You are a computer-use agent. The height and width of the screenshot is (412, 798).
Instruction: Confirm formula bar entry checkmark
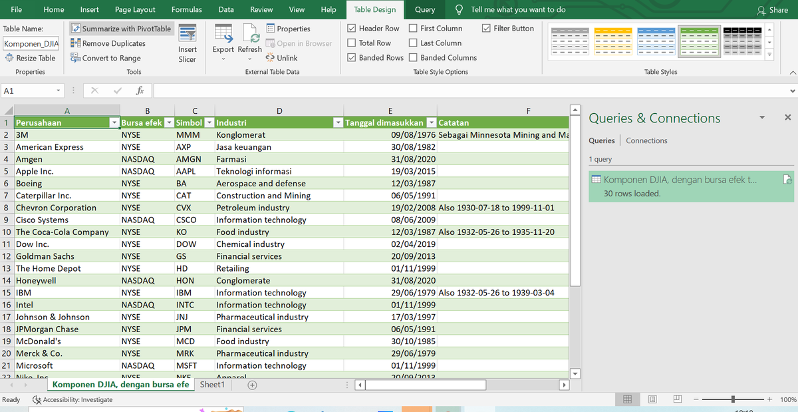pyautogui.click(x=117, y=90)
